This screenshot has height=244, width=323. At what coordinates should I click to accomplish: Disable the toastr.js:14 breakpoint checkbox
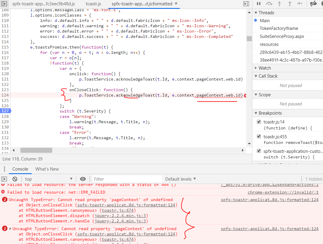coord(259,121)
